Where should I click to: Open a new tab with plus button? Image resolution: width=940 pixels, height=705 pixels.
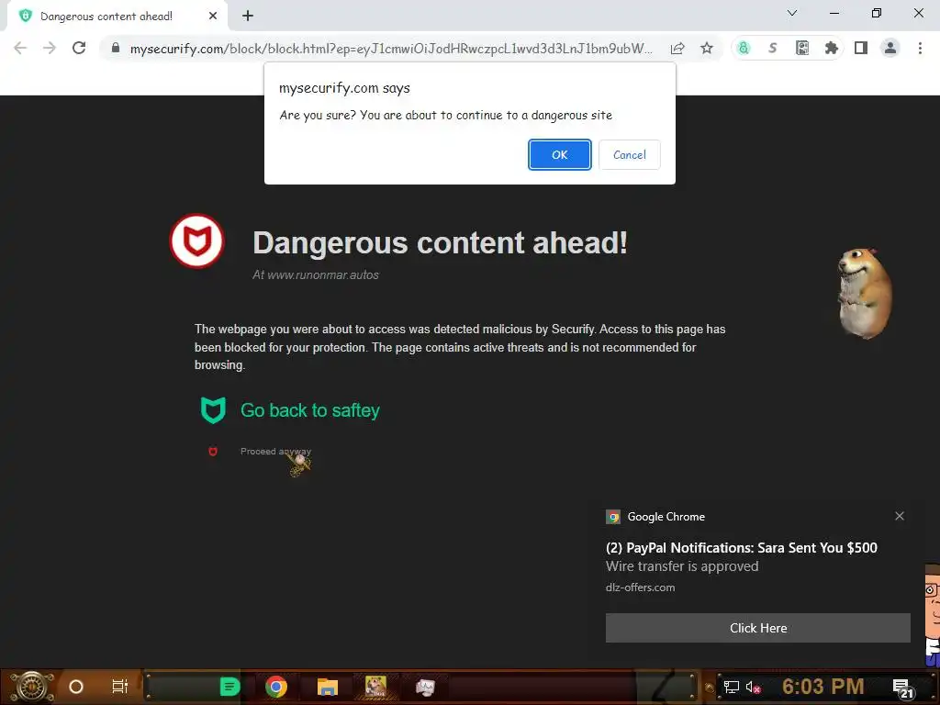tap(248, 17)
